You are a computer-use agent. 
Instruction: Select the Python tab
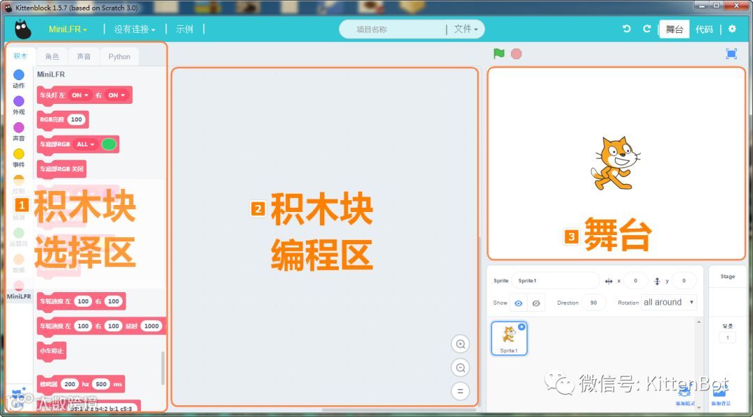119,56
